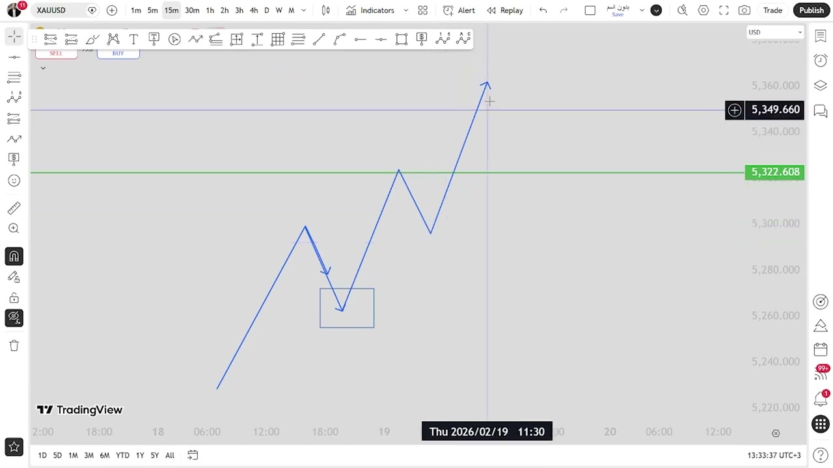
Task: Open notifications bell in right sidebar
Action: (x=820, y=398)
